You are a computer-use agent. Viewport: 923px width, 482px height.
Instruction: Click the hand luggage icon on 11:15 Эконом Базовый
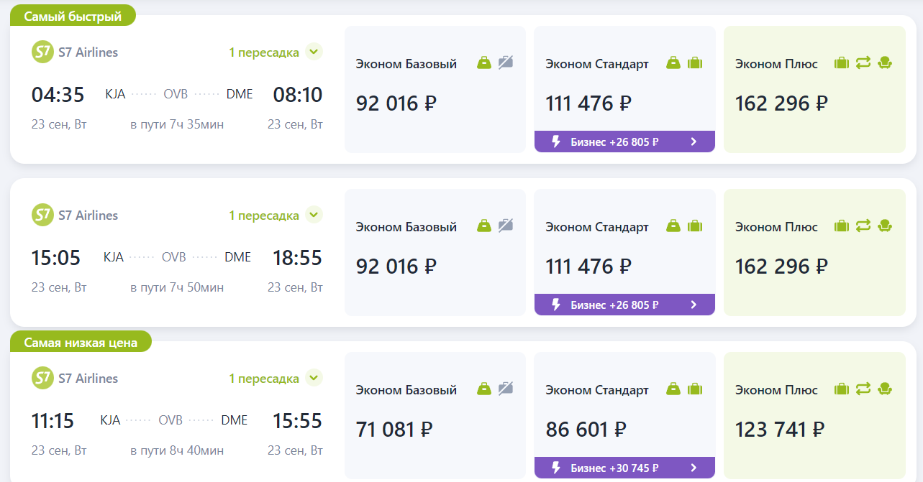484,389
